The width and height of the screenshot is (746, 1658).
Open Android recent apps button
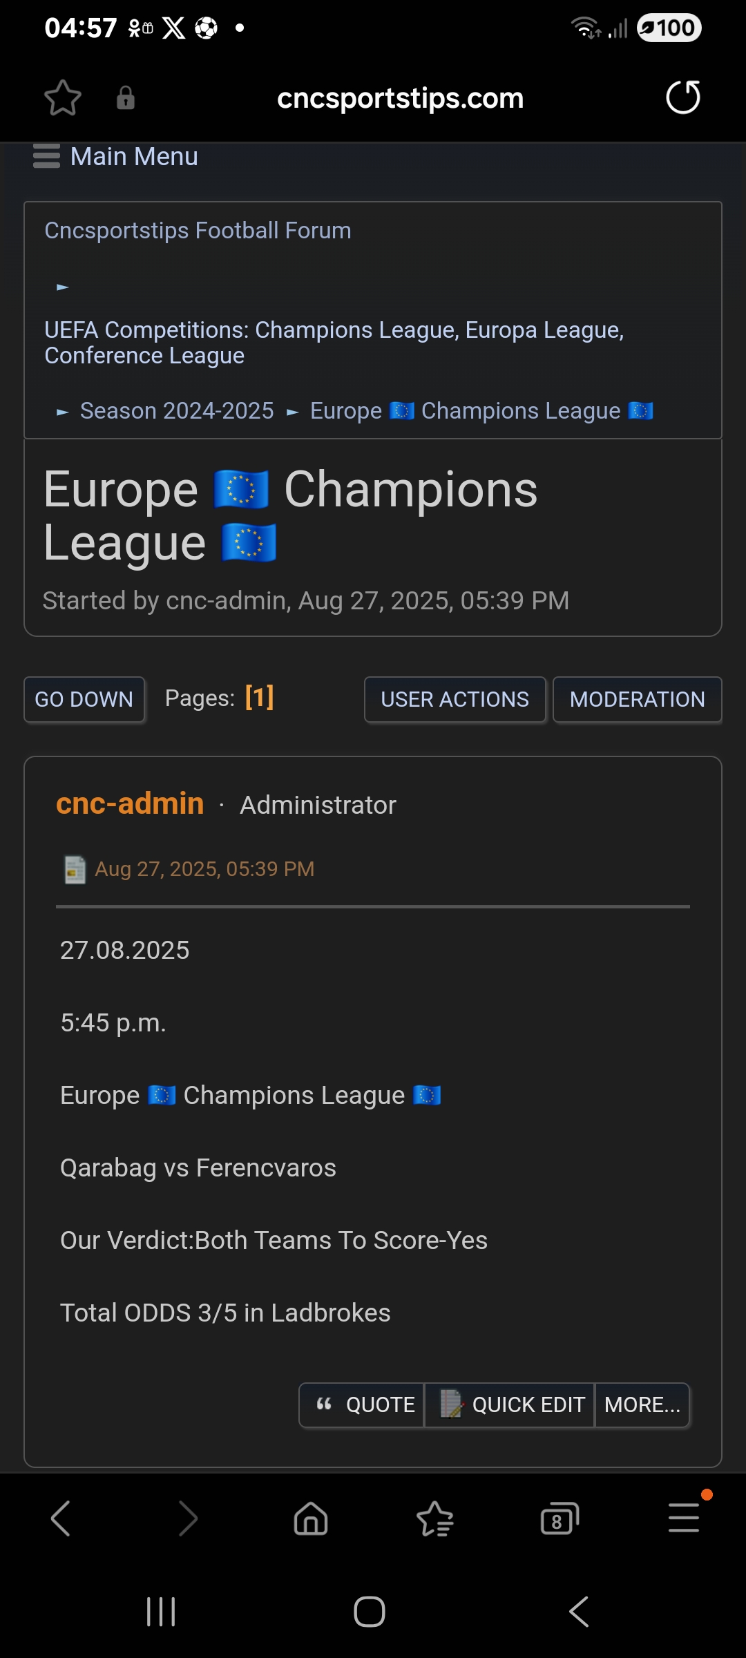(161, 1612)
